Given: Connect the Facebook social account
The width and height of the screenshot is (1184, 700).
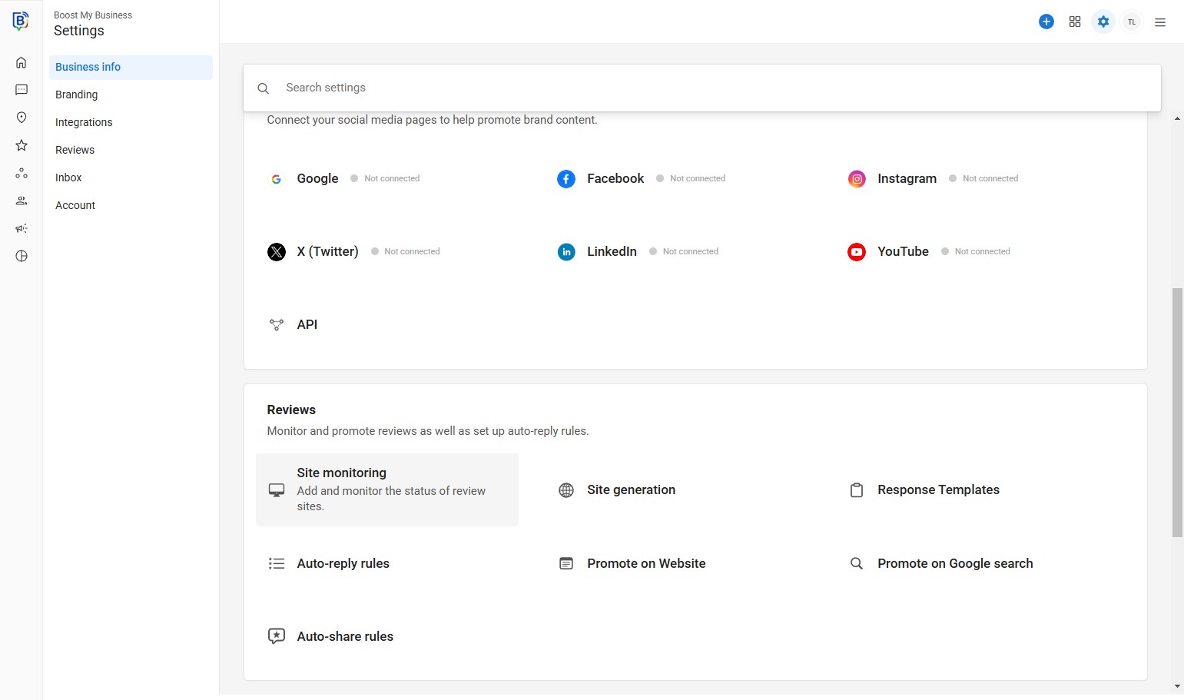Looking at the screenshot, I should coord(615,178).
